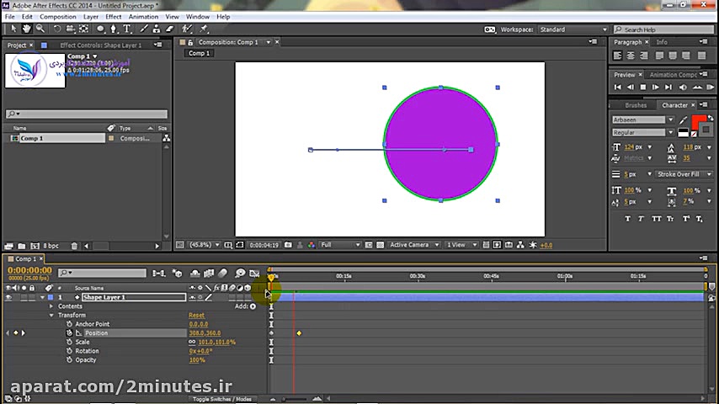Choose the Rotation tool
Screen dimensions: 719x404
click(56, 29)
